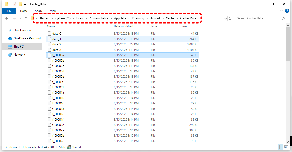Open the Help question mark button
292x152 pixels.
click(x=287, y=11)
